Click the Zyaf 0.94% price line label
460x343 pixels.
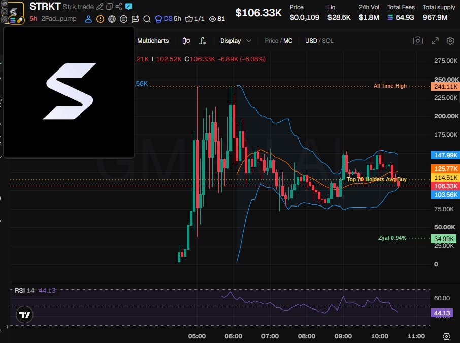(x=392, y=238)
